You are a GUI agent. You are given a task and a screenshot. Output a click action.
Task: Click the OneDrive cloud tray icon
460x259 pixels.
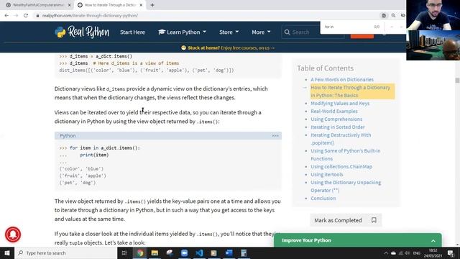point(393,253)
